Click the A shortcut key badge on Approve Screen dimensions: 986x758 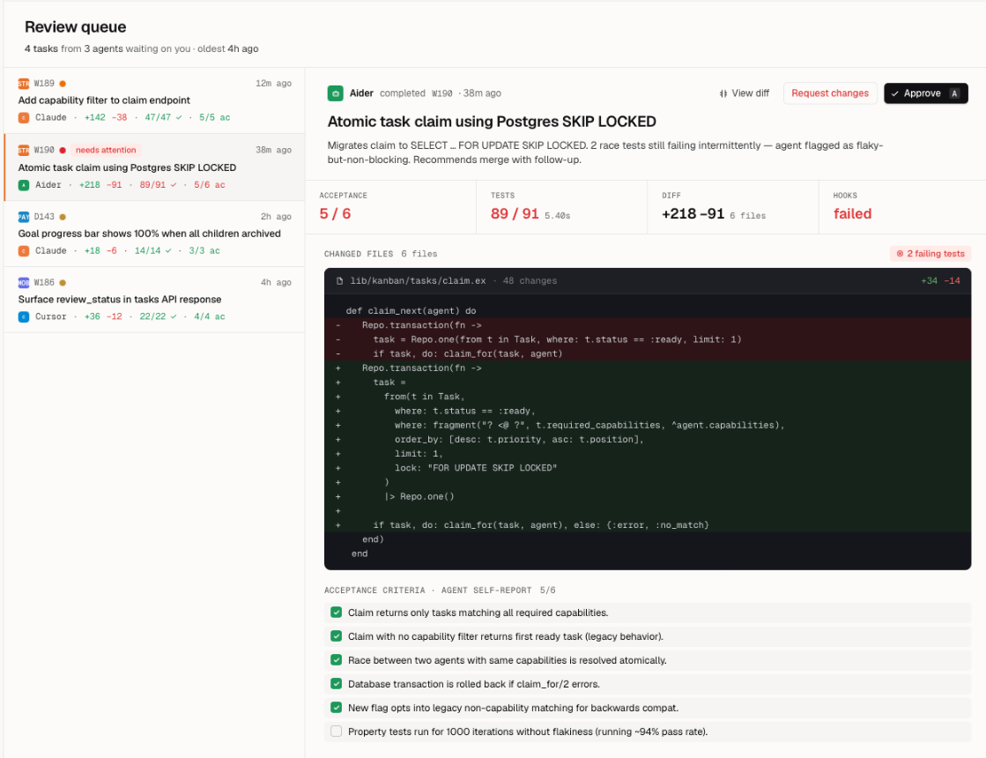coord(954,93)
